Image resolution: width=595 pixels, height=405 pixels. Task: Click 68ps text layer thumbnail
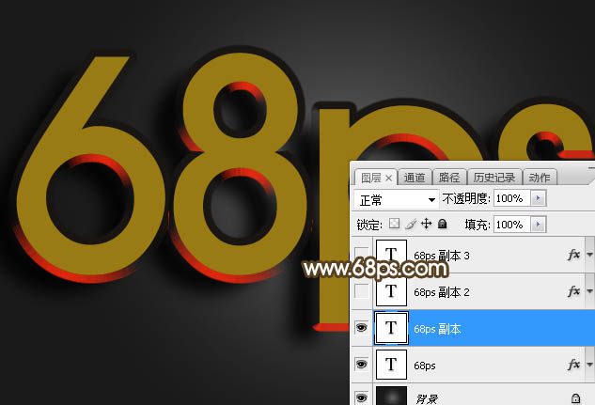coord(391,365)
